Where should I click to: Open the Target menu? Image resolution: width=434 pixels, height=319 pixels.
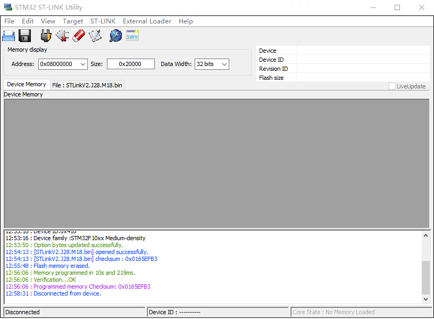pyautogui.click(x=73, y=21)
